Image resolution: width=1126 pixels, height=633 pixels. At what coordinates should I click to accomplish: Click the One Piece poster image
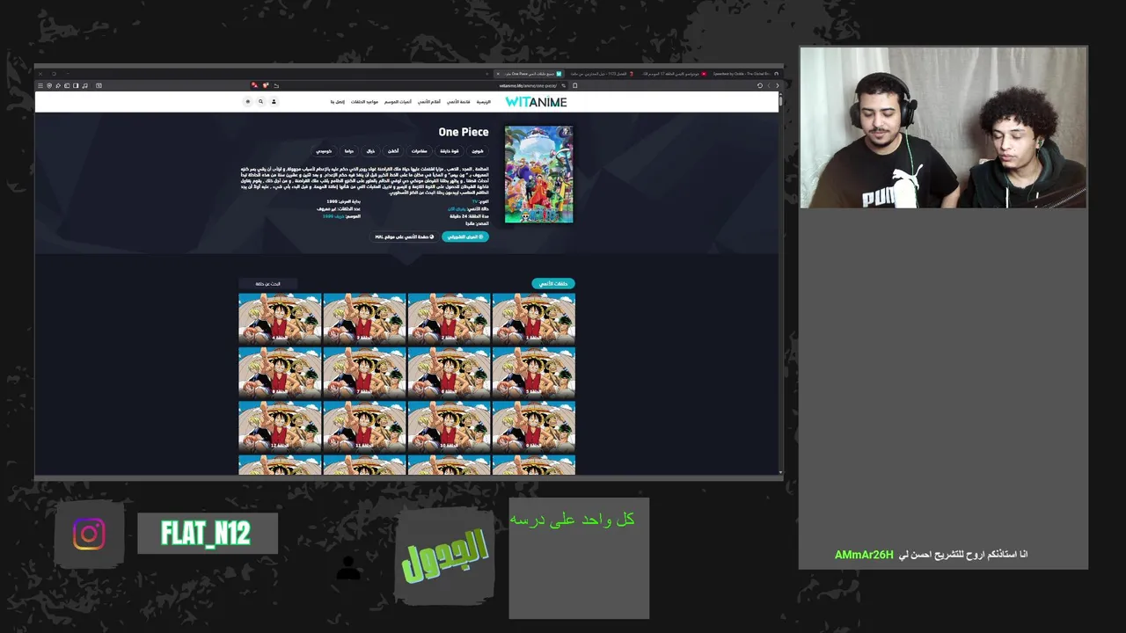(x=538, y=174)
